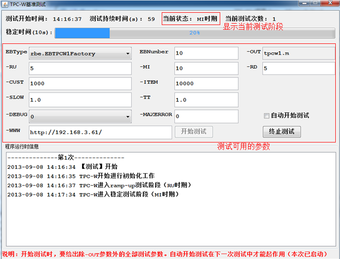Click the 第1次 log separator line
This screenshot has width=340, height=259.
point(66,158)
